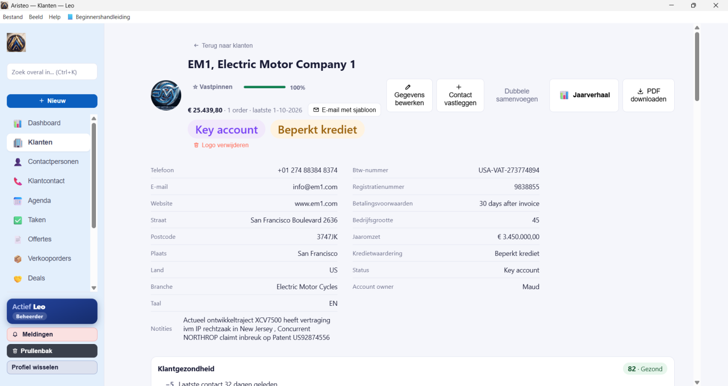728x386 pixels.
Task: Open the Deals handshake icon
Action: [18, 279]
